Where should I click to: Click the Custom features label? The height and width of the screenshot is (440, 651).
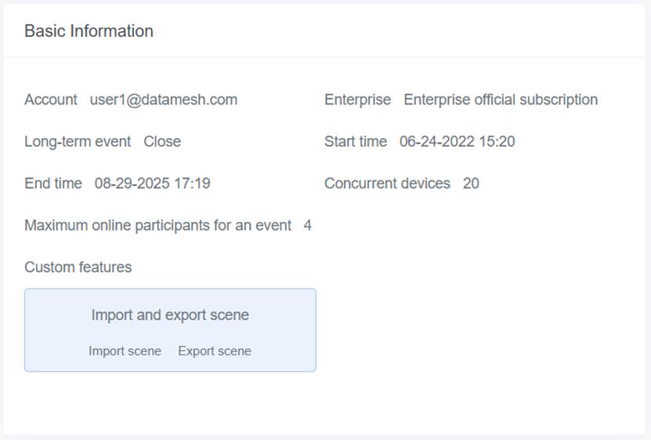[78, 267]
